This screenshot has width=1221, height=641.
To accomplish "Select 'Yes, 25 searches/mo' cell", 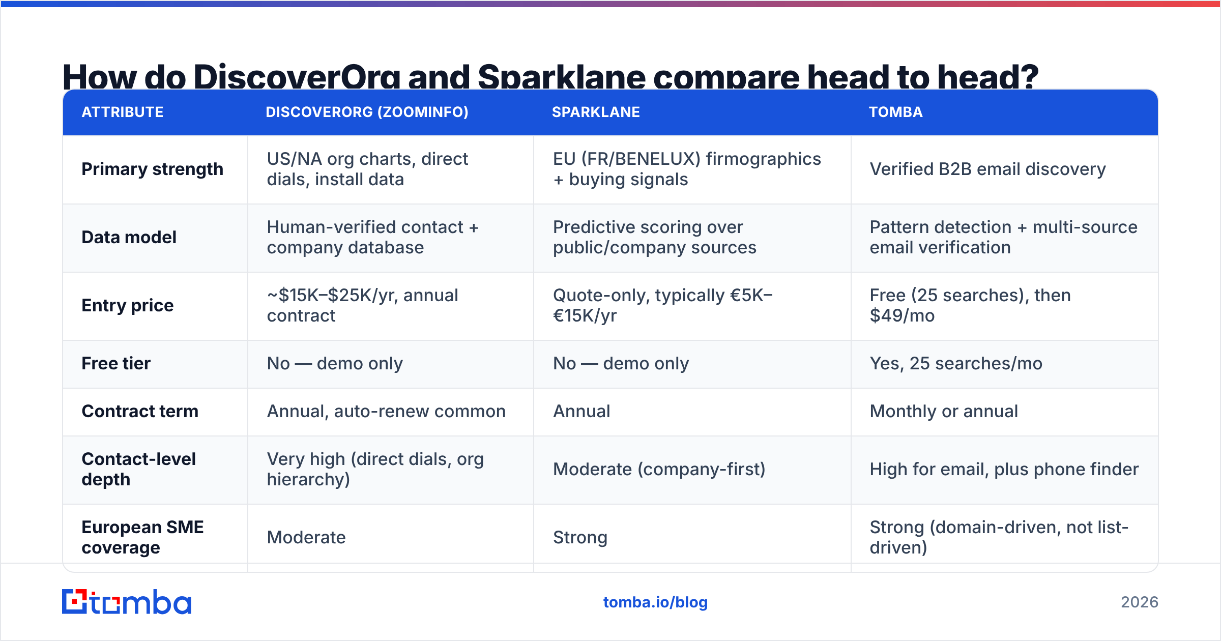I will [x=1005, y=364].
